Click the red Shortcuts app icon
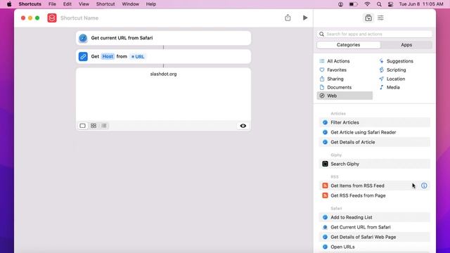450x253 pixels. click(x=52, y=18)
